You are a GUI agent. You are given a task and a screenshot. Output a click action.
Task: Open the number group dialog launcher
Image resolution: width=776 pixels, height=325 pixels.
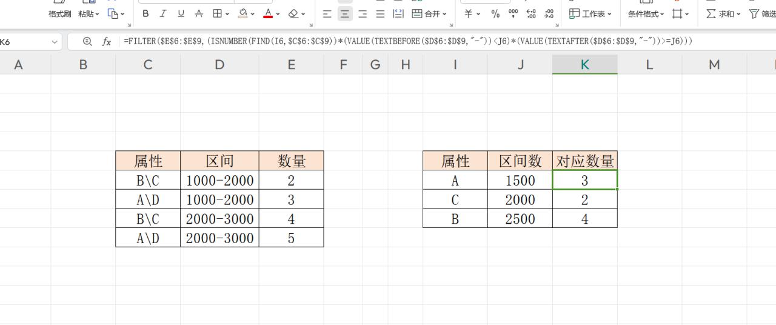pyautogui.click(x=557, y=25)
